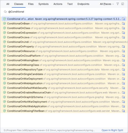Click library folder icon on ConditionalOnMissingBean row

coord(123,60)
